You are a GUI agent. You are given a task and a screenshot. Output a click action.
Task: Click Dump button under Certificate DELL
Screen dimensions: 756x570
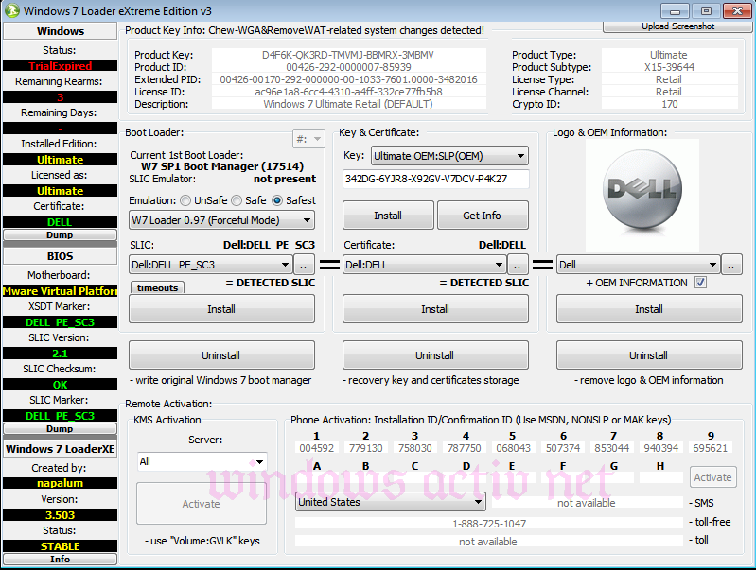[60, 235]
